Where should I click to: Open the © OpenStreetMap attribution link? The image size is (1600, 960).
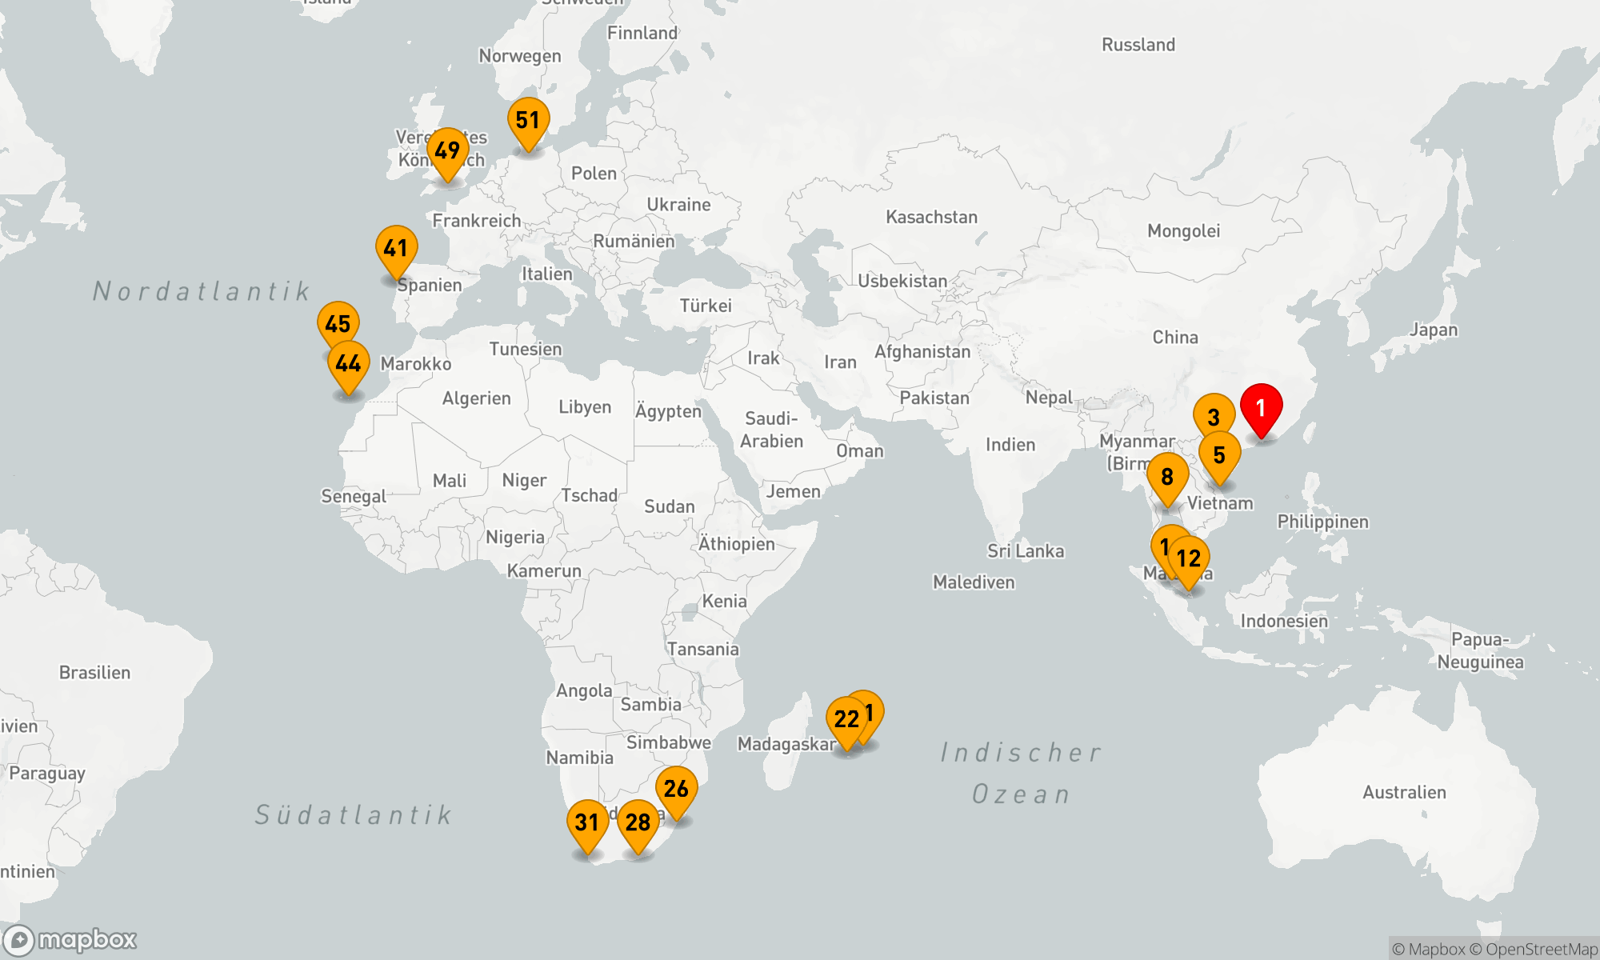click(x=1534, y=950)
